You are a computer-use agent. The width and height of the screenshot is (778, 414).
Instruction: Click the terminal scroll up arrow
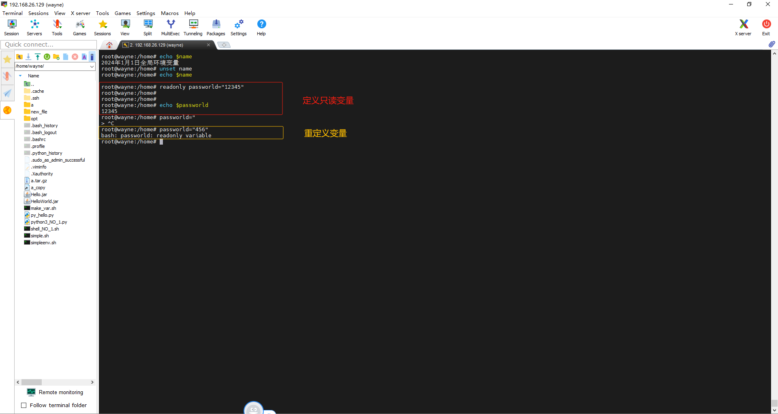[774, 53]
